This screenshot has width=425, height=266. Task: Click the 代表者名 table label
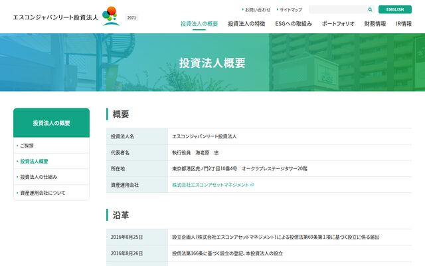pos(120,153)
